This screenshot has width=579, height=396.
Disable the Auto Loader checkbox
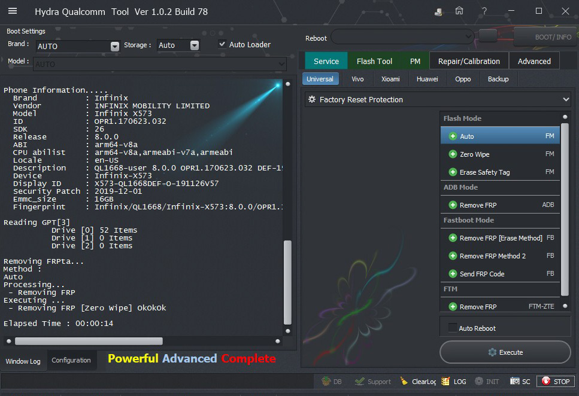(222, 44)
